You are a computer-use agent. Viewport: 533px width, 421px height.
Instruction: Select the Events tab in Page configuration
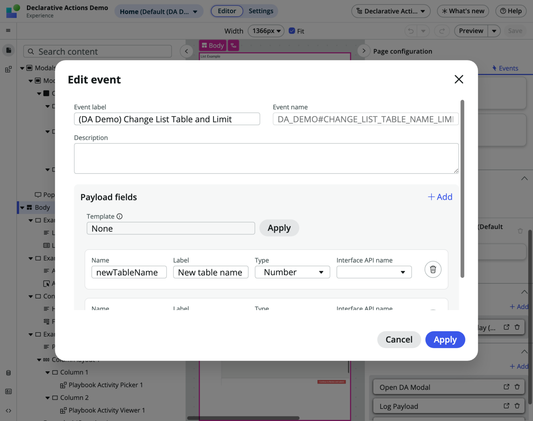click(x=505, y=68)
